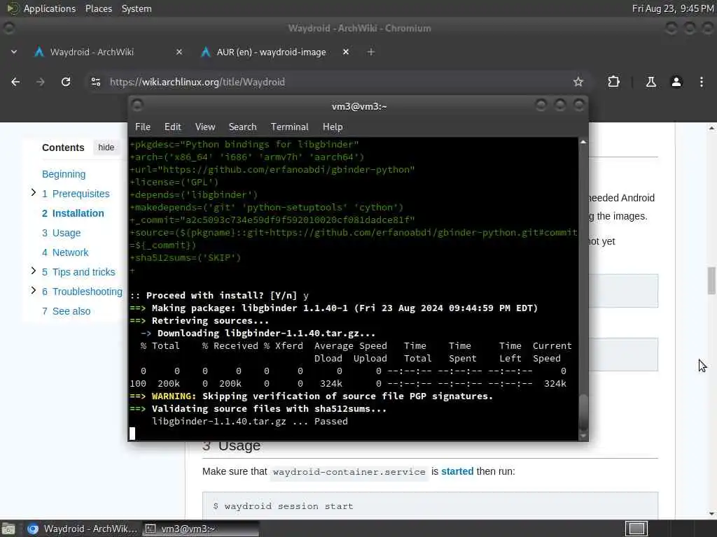Go to 3 Usage section
The width and height of the screenshot is (717, 537).
pos(62,233)
